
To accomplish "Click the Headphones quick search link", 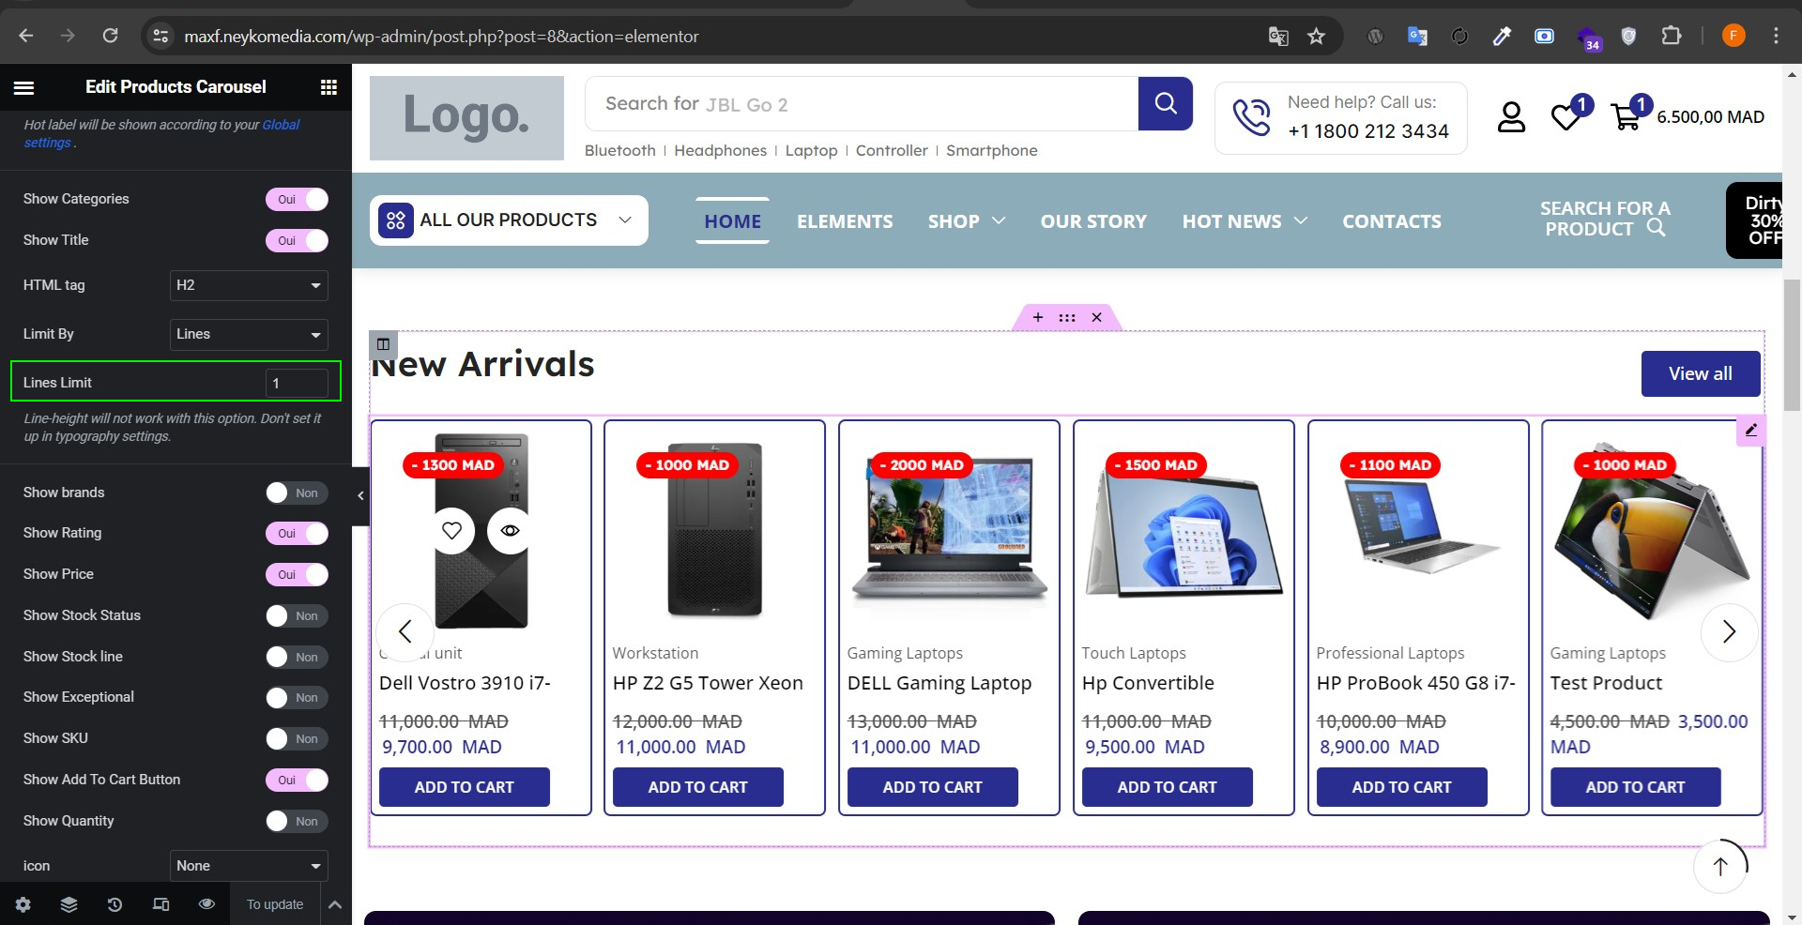I will coord(720,150).
